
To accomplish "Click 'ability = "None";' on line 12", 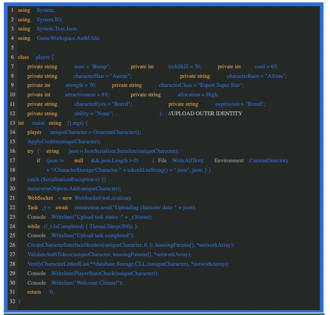I will point(94,113).
